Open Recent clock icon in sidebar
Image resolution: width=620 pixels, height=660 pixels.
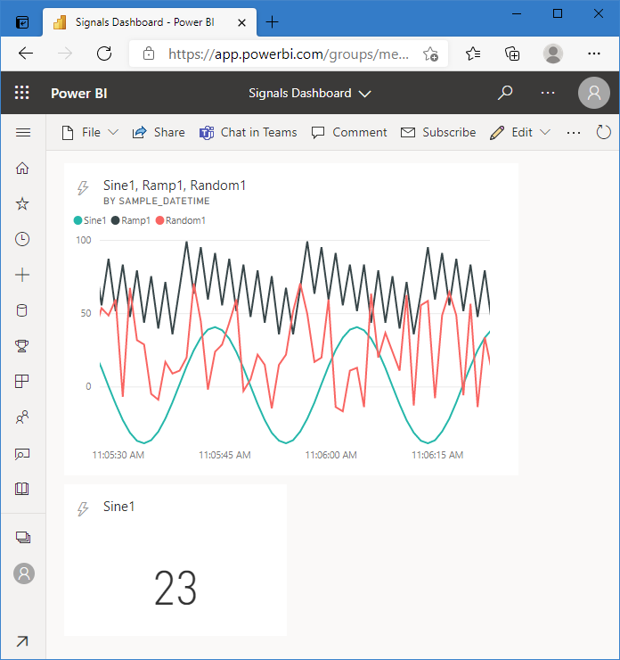(22, 239)
